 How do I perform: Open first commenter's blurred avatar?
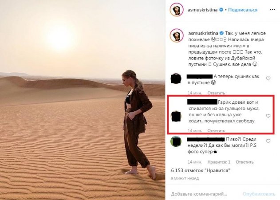click(x=176, y=78)
